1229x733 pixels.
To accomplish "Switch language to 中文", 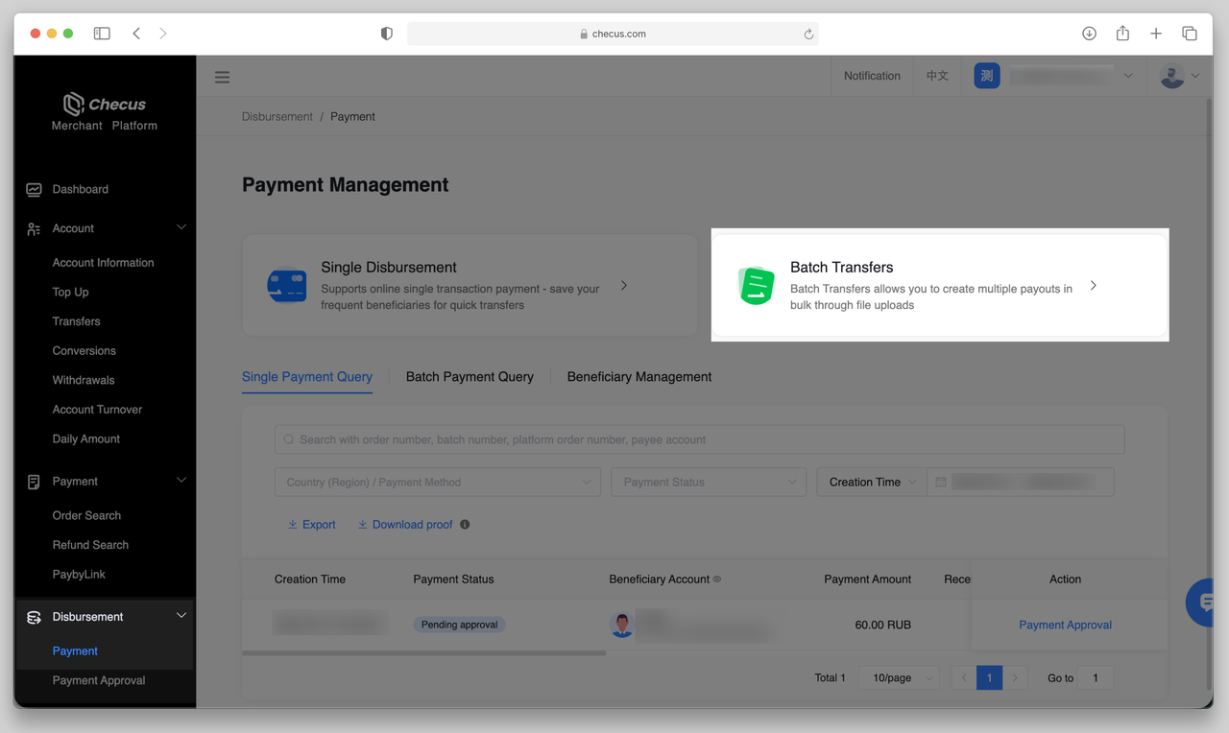I will 937,76.
